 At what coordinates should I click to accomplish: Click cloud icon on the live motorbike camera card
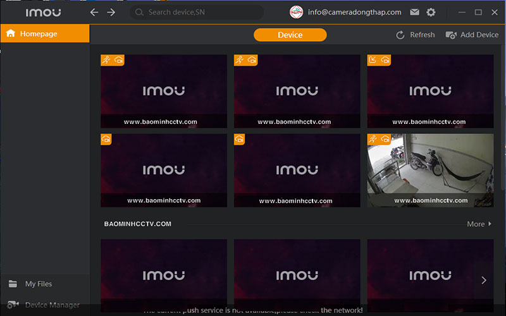[385, 139]
